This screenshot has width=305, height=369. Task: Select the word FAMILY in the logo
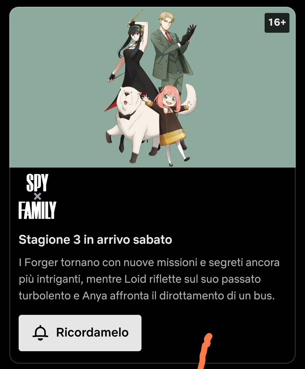[x=38, y=210]
